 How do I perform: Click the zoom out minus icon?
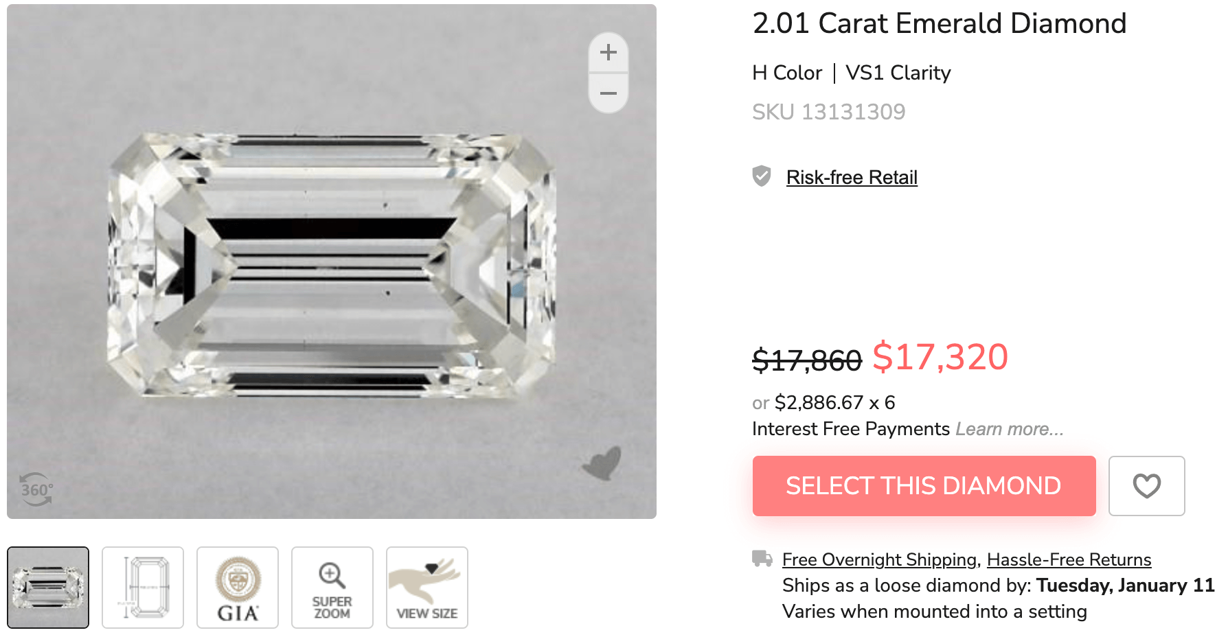(607, 92)
